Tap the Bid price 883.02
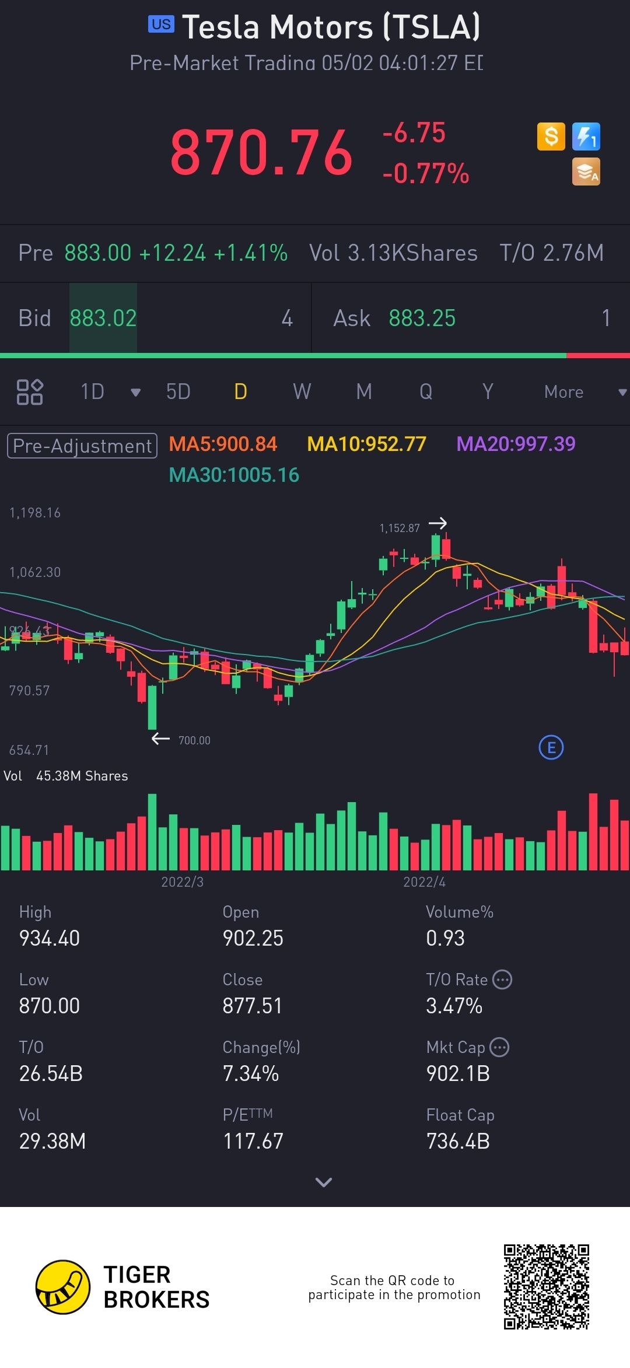This screenshot has width=630, height=1368. (103, 318)
